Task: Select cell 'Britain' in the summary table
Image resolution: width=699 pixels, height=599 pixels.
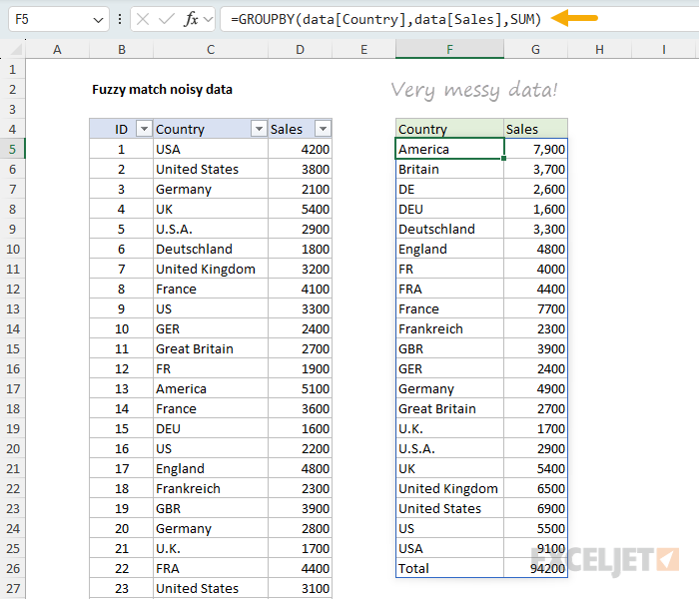Action: (449, 170)
